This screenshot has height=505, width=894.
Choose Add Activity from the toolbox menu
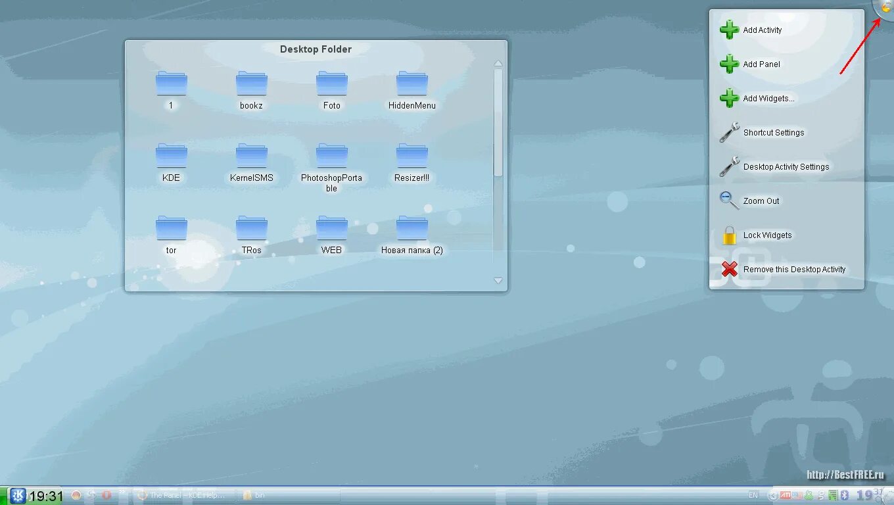(x=751, y=30)
